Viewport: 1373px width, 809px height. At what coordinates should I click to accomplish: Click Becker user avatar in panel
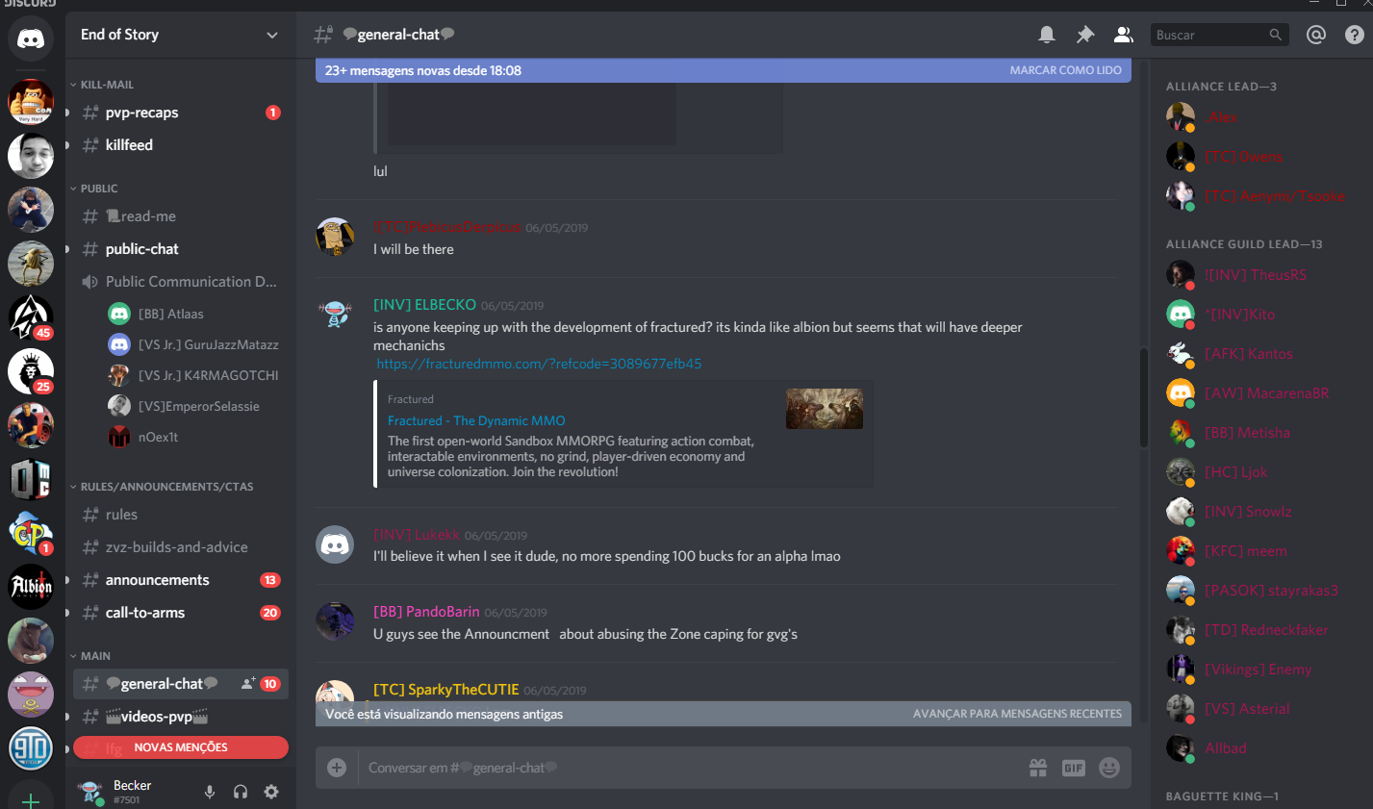tap(90, 792)
